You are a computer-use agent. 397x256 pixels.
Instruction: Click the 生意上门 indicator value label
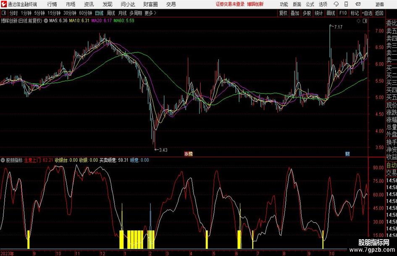coord(39,160)
